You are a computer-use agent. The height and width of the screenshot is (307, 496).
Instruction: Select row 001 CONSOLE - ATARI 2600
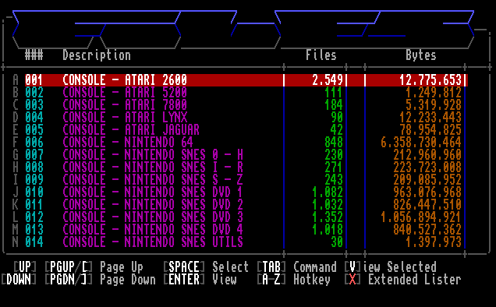pos(246,80)
